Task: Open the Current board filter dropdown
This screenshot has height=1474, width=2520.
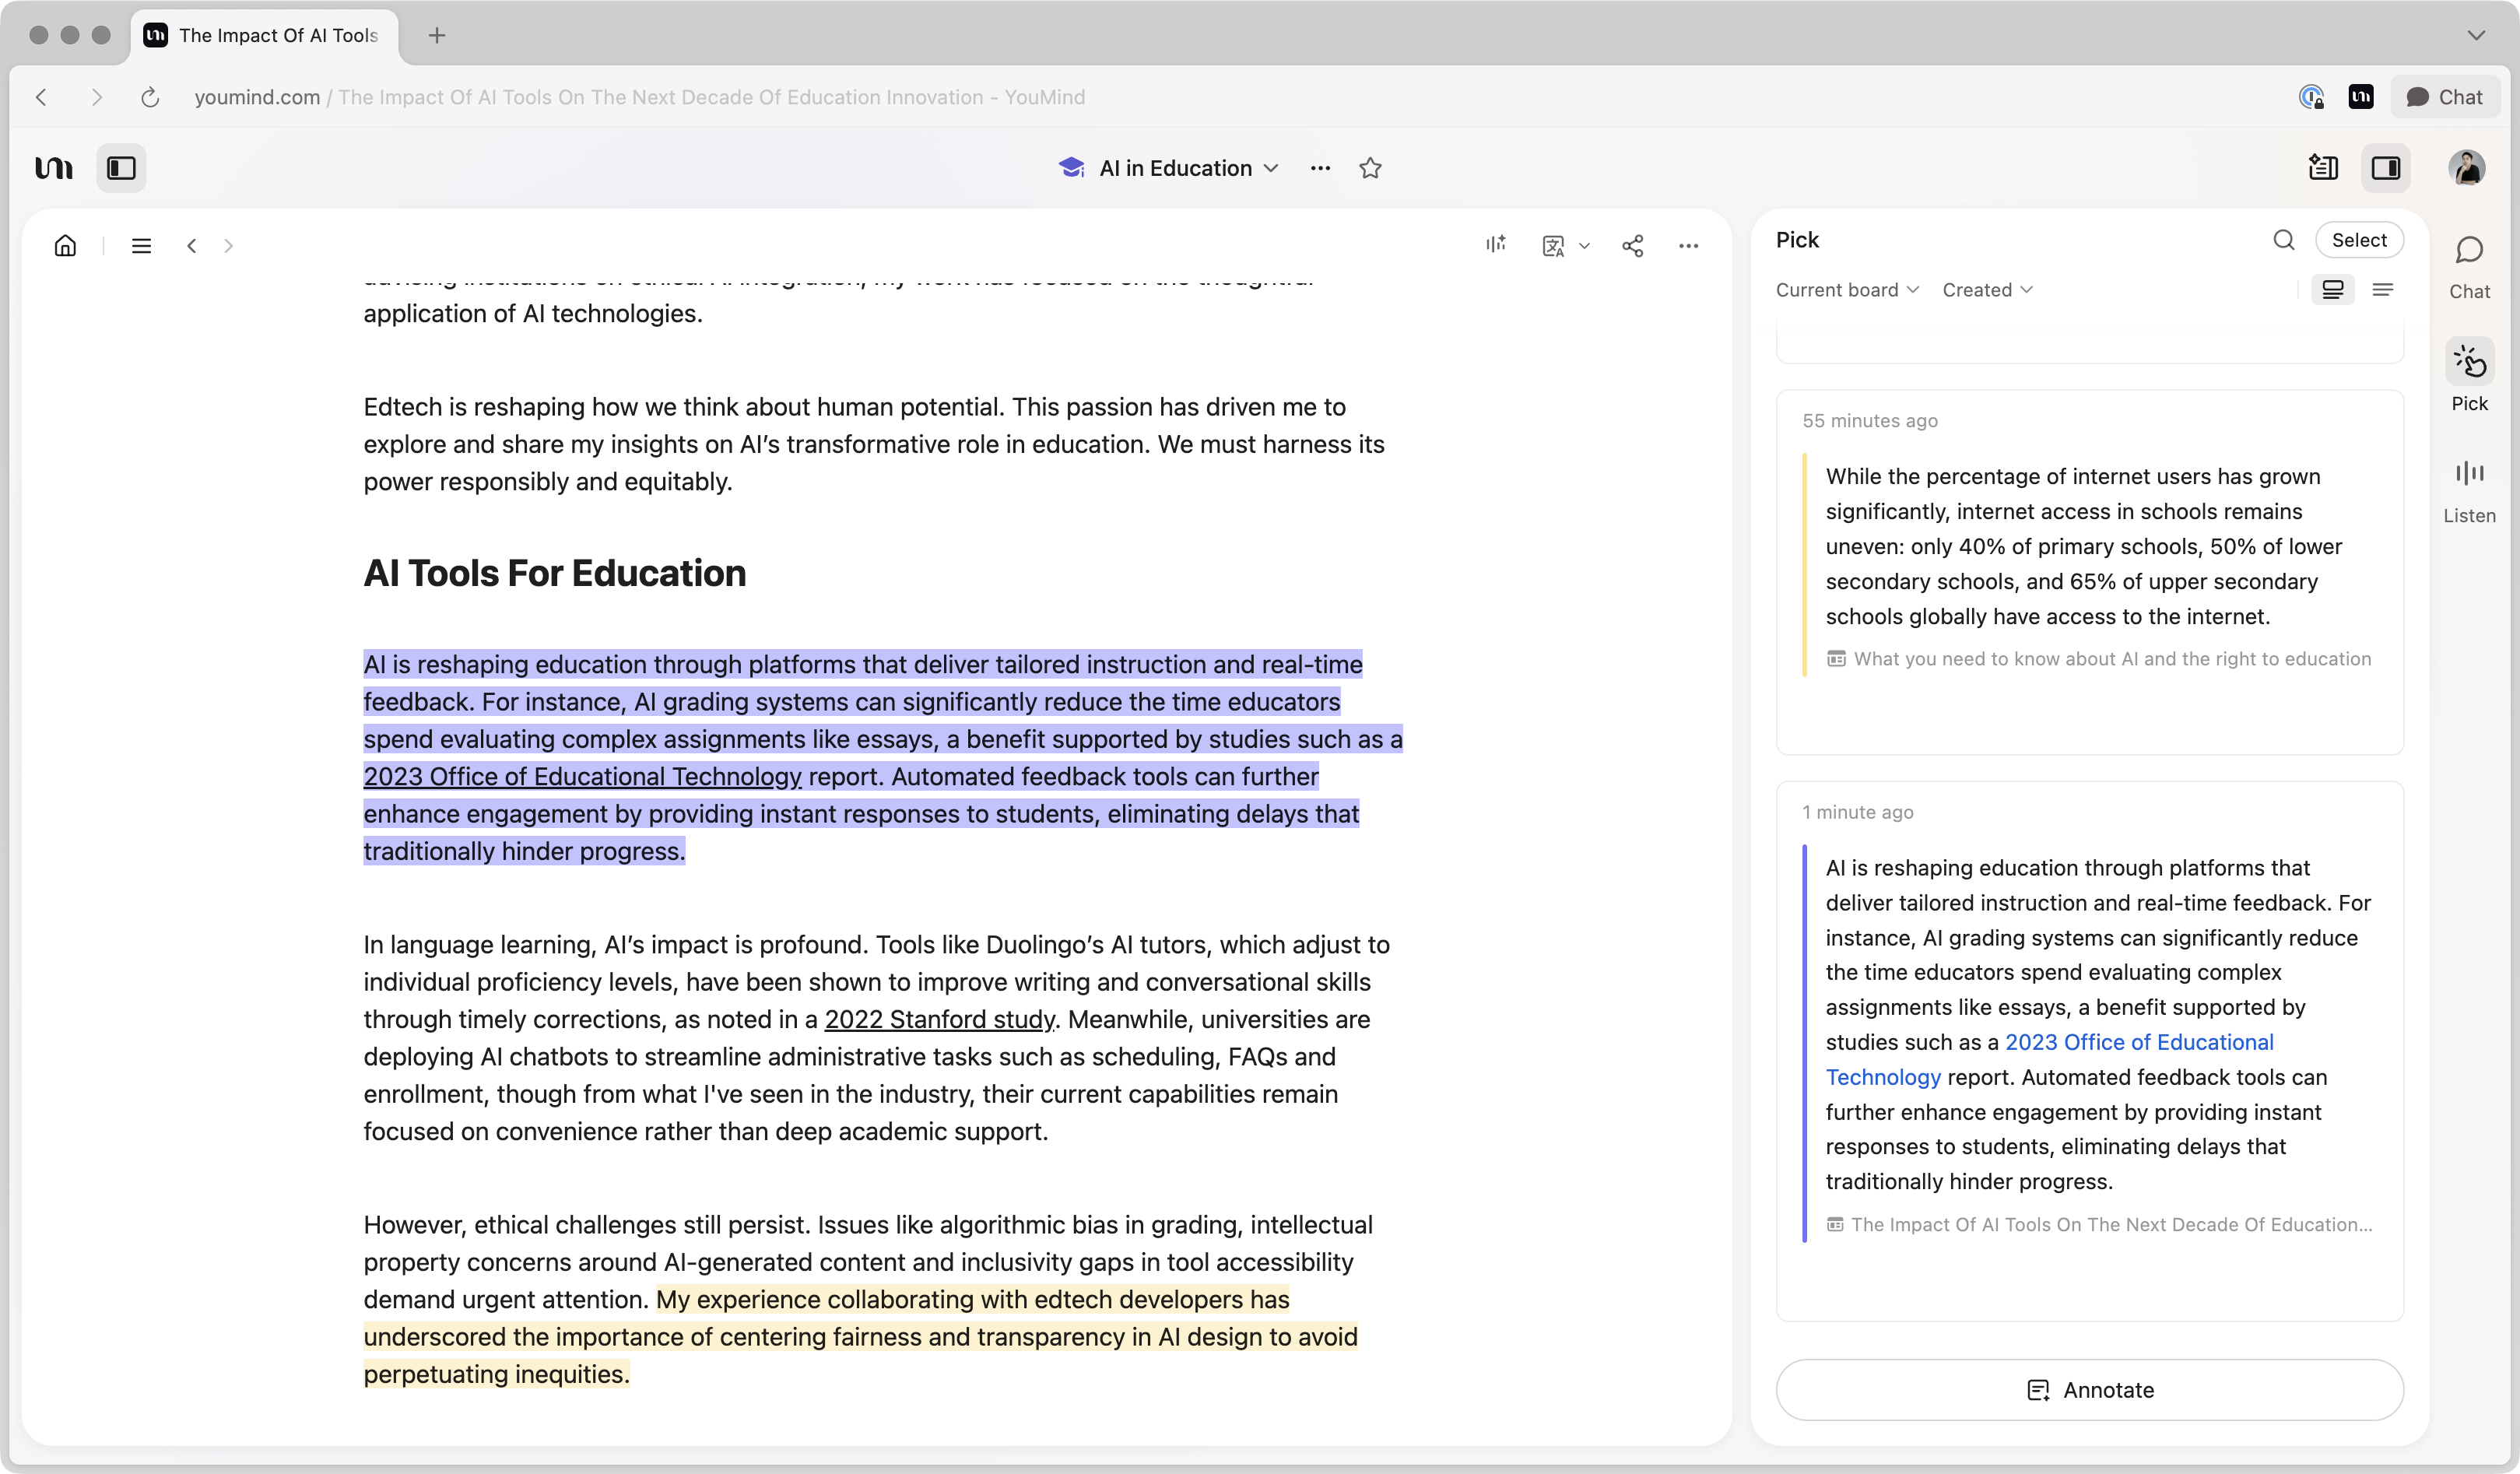Action: 1846,290
